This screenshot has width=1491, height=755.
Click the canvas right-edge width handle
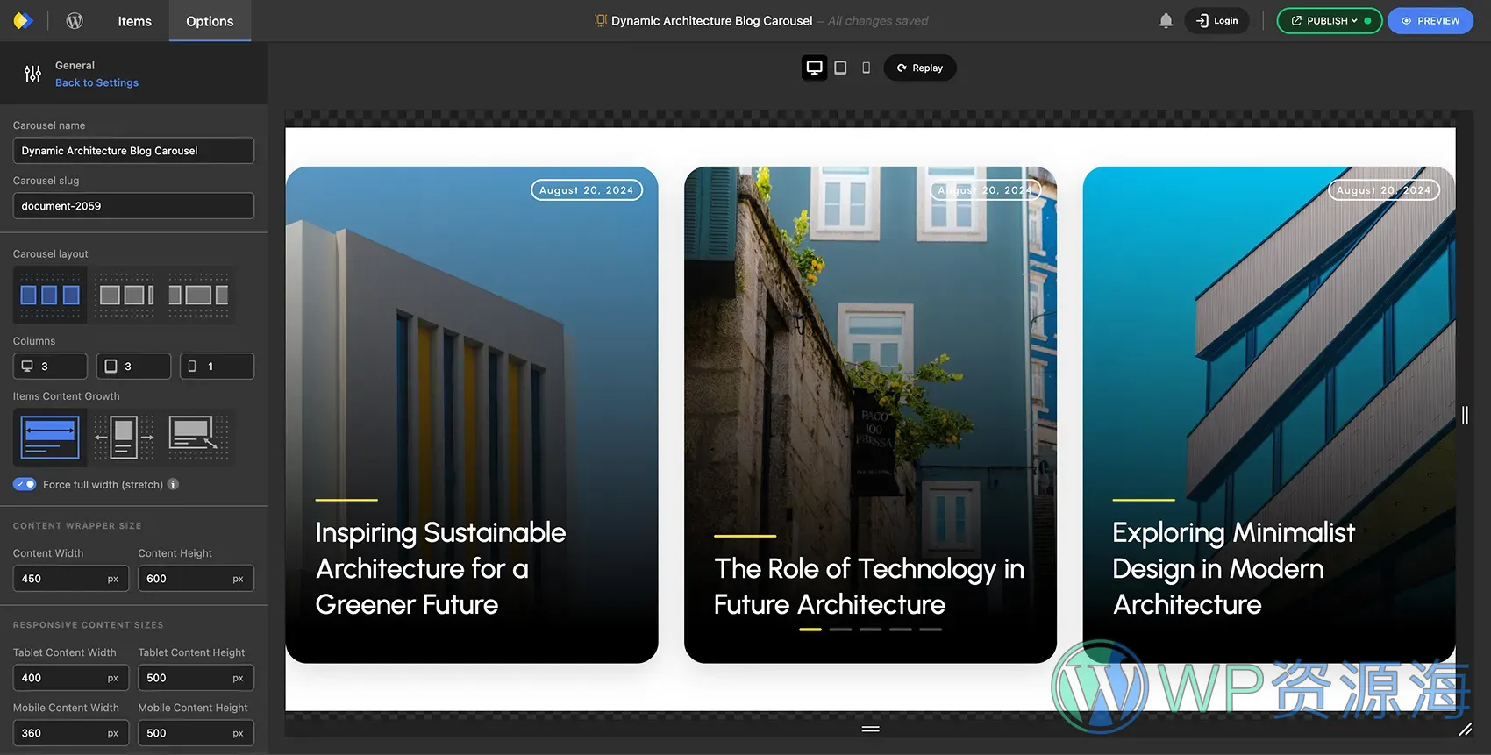pyautogui.click(x=1465, y=415)
